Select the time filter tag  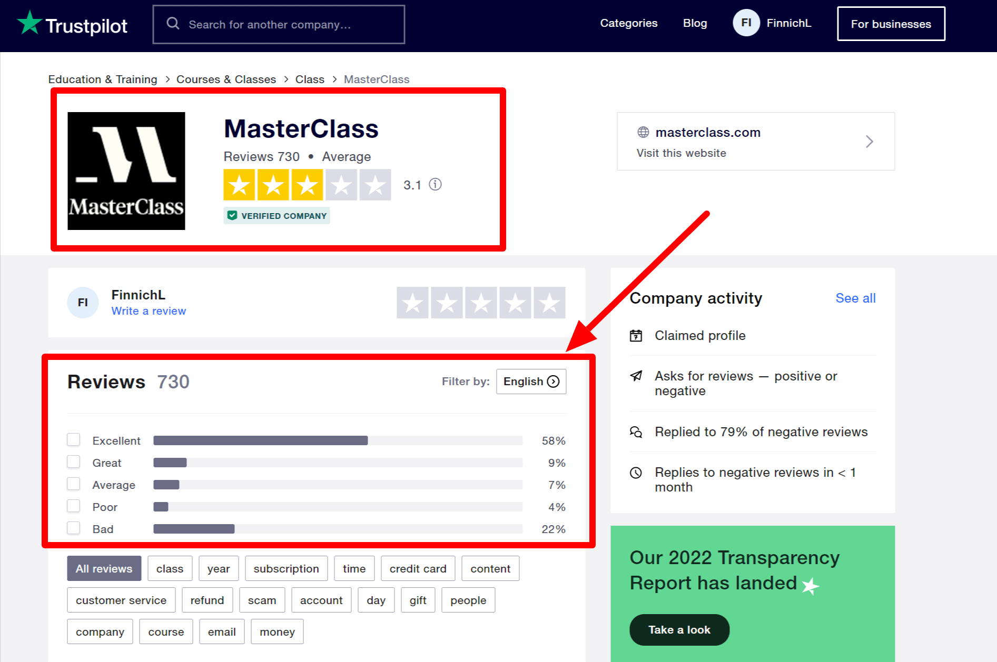(x=354, y=568)
